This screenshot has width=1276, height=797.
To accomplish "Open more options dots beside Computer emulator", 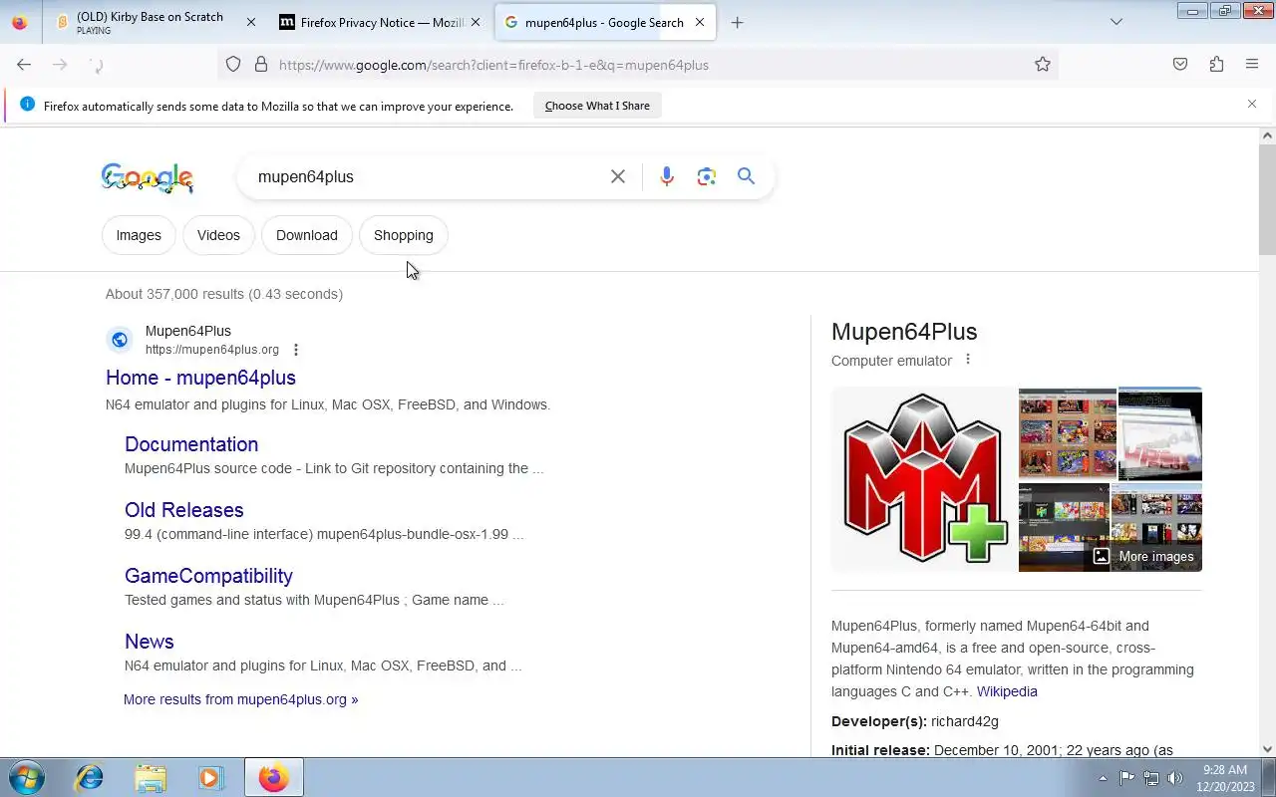I will [x=967, y=360].
